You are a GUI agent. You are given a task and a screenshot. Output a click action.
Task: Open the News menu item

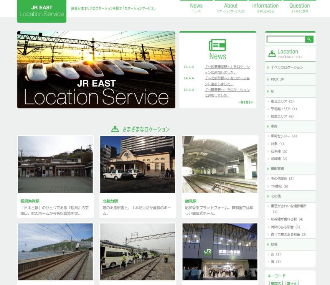[x=196, y=8]
